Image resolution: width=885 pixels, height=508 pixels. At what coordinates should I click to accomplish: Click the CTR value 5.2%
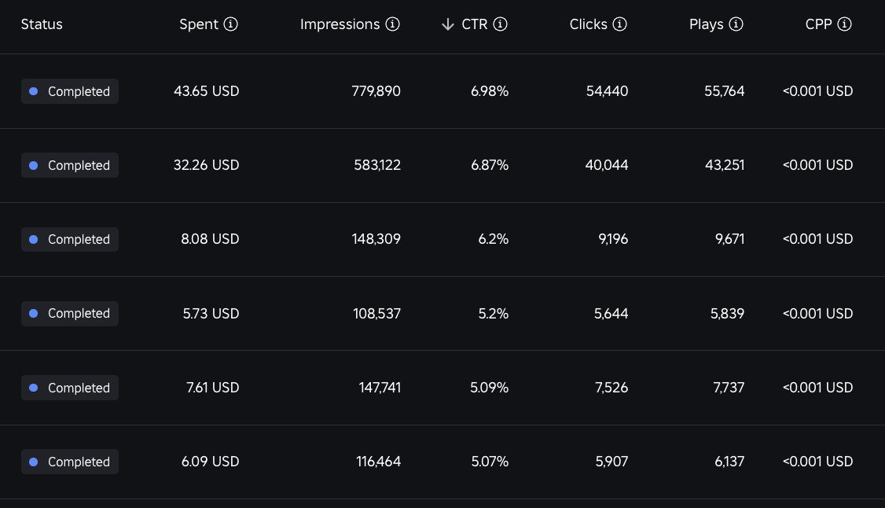point(494,313)
